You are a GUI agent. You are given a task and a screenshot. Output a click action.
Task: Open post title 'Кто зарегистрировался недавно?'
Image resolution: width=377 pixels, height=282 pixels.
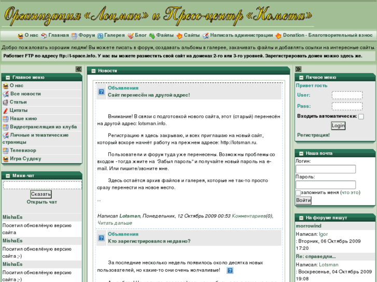[x=149, y=241]
